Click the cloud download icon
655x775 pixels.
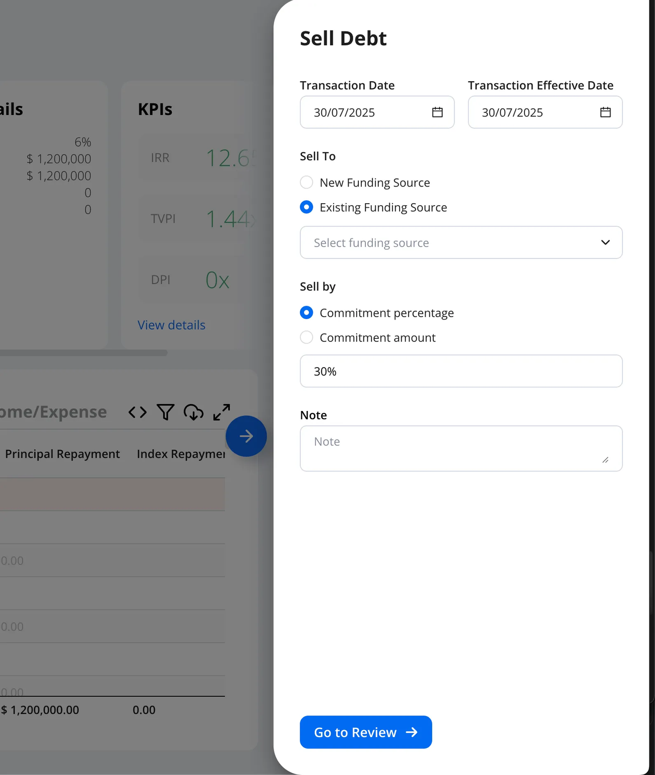click(x=193, y=412)
